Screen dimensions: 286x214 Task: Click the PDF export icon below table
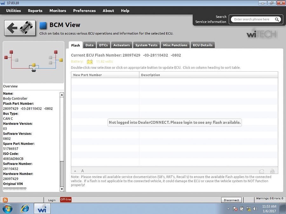tap(272, 171)
